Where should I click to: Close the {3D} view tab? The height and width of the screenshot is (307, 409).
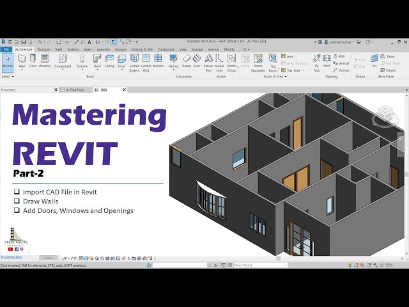[125, 90]
